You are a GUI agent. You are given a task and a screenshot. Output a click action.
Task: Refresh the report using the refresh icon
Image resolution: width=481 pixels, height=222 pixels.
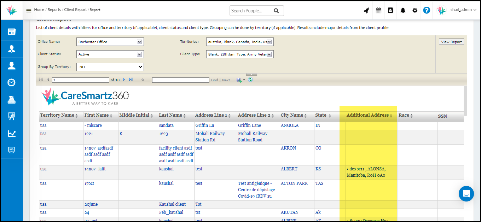(x=250, y=80)
